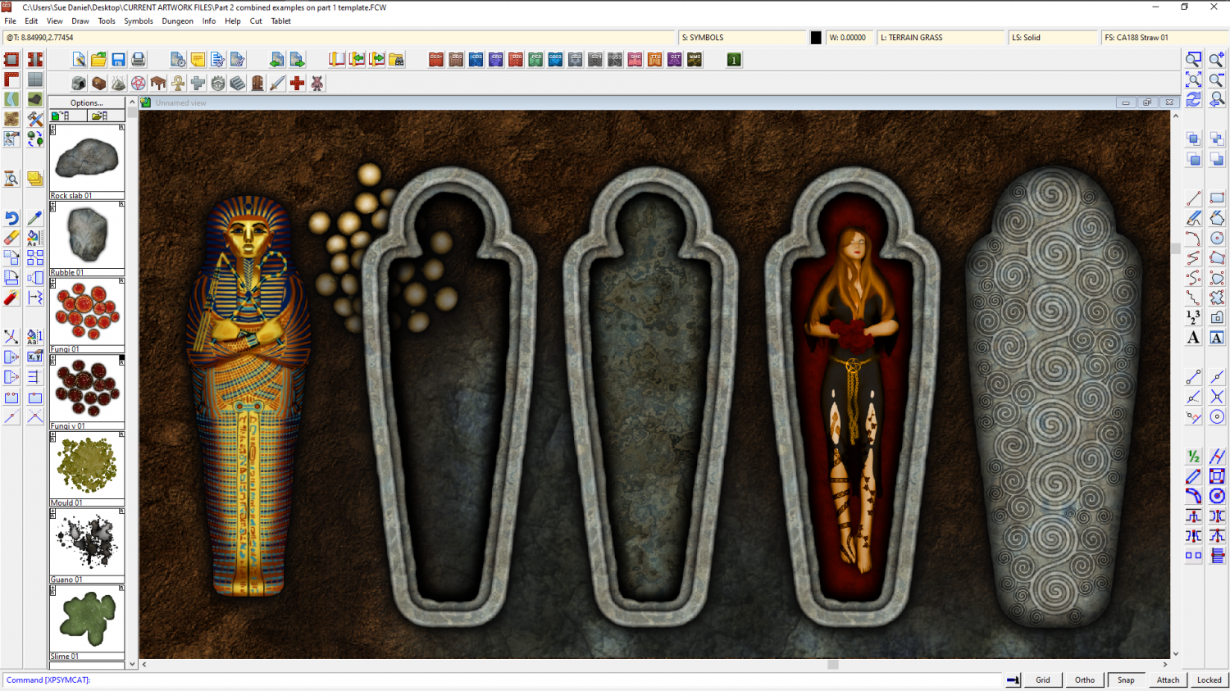Select the Floor tiles tool

(x=34, y=80)
